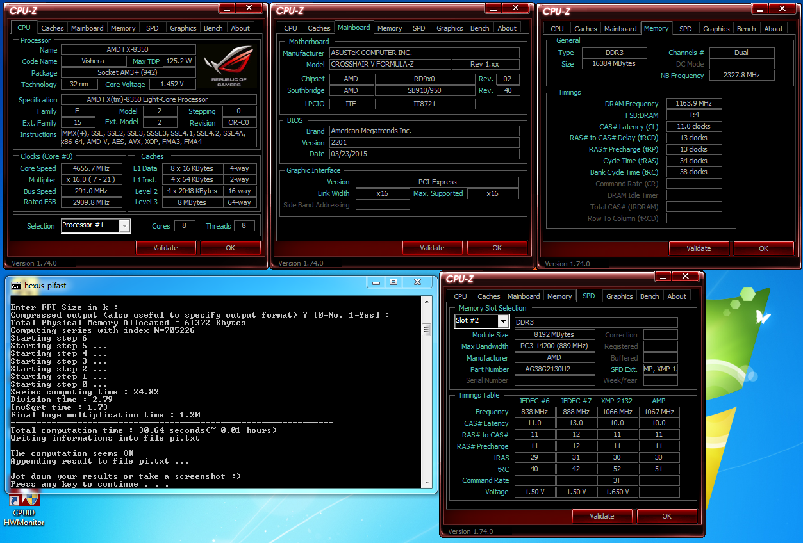Click OK in the SPD window
Viewport: 803px width, 543px height.
(667, 516)
